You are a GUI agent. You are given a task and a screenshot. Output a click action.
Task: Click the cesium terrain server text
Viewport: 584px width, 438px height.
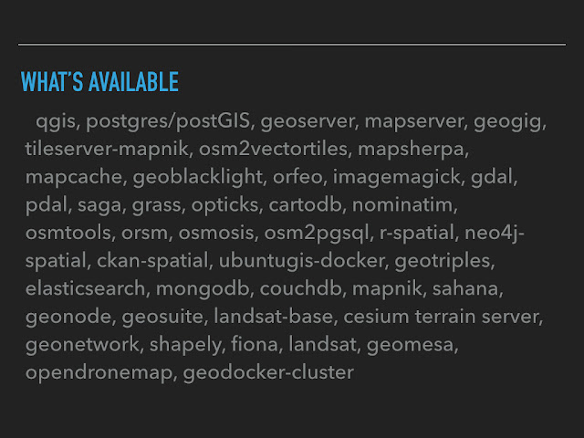441,317
